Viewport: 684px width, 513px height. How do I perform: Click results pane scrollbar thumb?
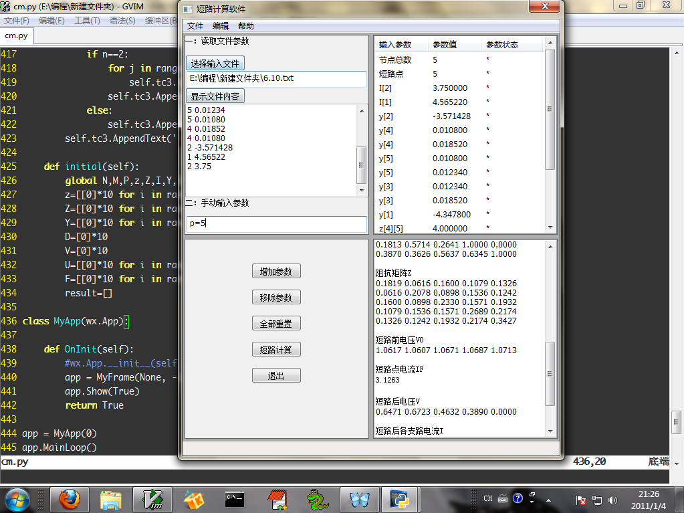550,375
